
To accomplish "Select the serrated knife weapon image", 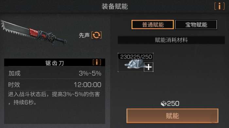I will [33, 33].
